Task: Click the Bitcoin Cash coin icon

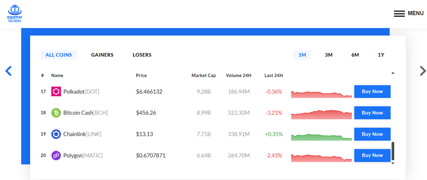Action: coord(56,113)
